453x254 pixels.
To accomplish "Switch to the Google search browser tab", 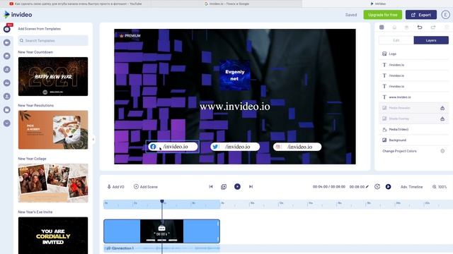I will (x=226, y=4).
